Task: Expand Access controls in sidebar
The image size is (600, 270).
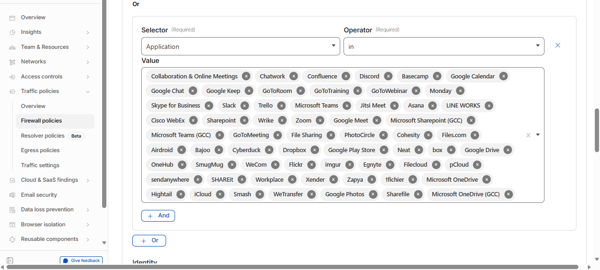Action: (88, 77)
